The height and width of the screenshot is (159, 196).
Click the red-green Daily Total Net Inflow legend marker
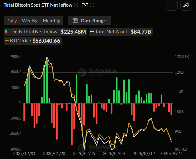[x=7, y=32]
